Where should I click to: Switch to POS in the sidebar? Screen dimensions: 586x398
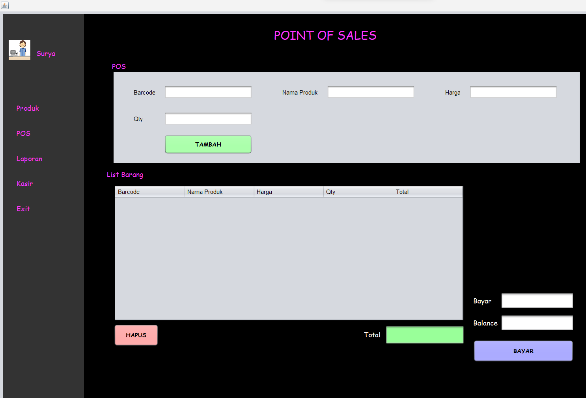(x=23, y=134)
